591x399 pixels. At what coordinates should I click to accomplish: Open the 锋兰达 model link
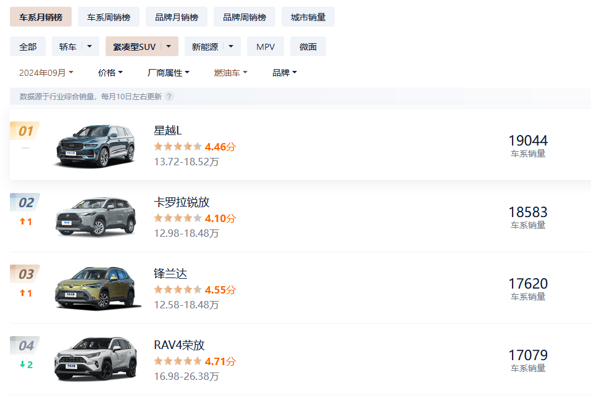[x=170, y=274]
